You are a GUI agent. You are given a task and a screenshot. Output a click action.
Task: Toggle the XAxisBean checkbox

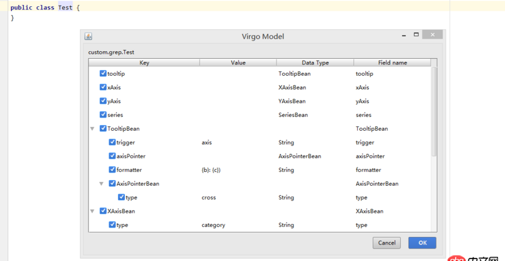click(103, 211)
